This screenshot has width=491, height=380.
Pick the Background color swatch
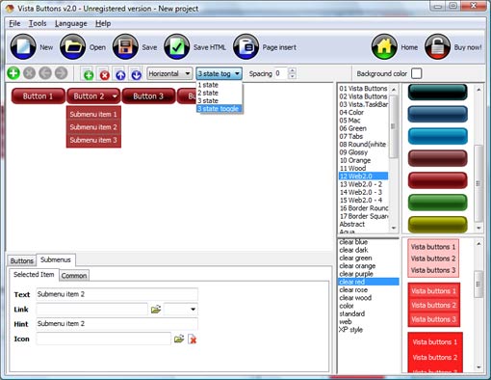(417, 73)
